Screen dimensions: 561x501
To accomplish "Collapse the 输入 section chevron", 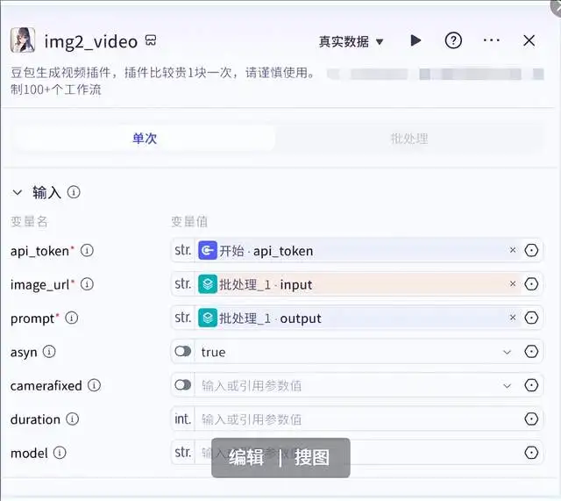I will [18, 193].
